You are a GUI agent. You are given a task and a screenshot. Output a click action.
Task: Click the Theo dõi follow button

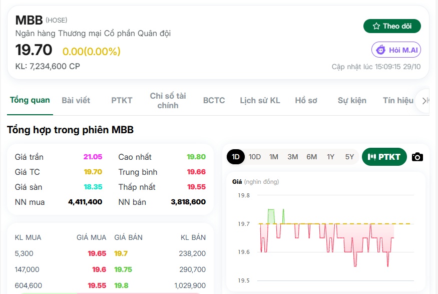tap(392, 26)
